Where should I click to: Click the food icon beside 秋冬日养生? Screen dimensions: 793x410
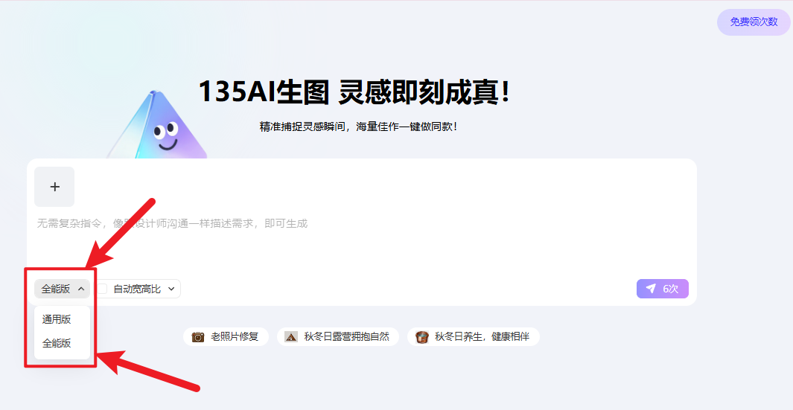[x=421, y=336]
